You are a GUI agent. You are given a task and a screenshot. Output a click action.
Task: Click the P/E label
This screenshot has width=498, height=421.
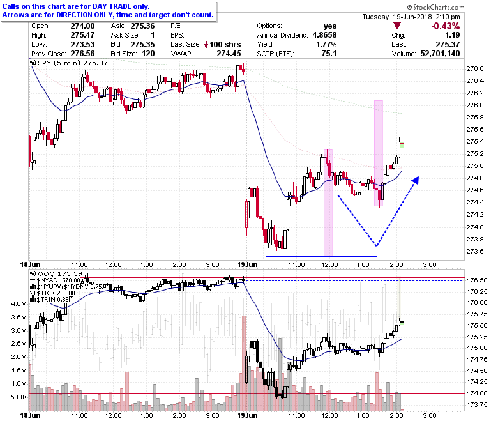pyautogui.click(x=176, y=26)
